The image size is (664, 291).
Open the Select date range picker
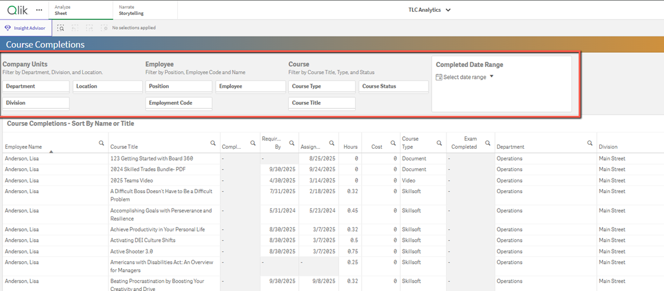coord(465,77)
